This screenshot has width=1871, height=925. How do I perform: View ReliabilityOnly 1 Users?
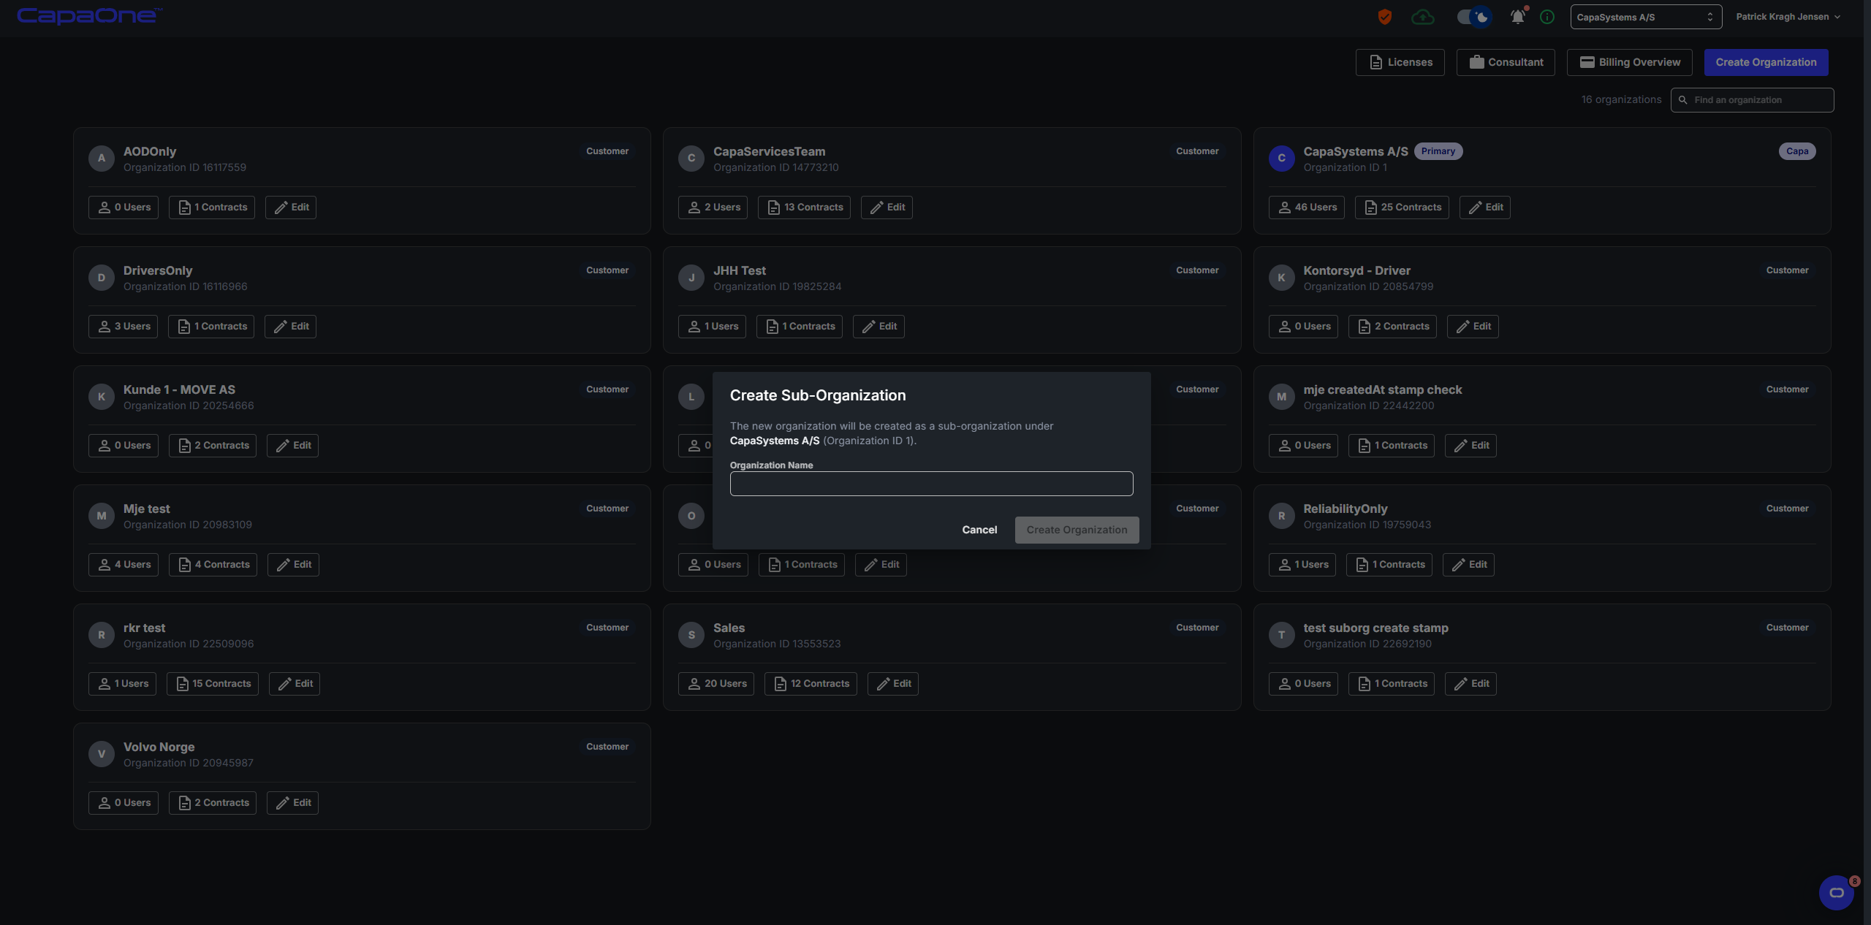click(x=1302, y=565)
